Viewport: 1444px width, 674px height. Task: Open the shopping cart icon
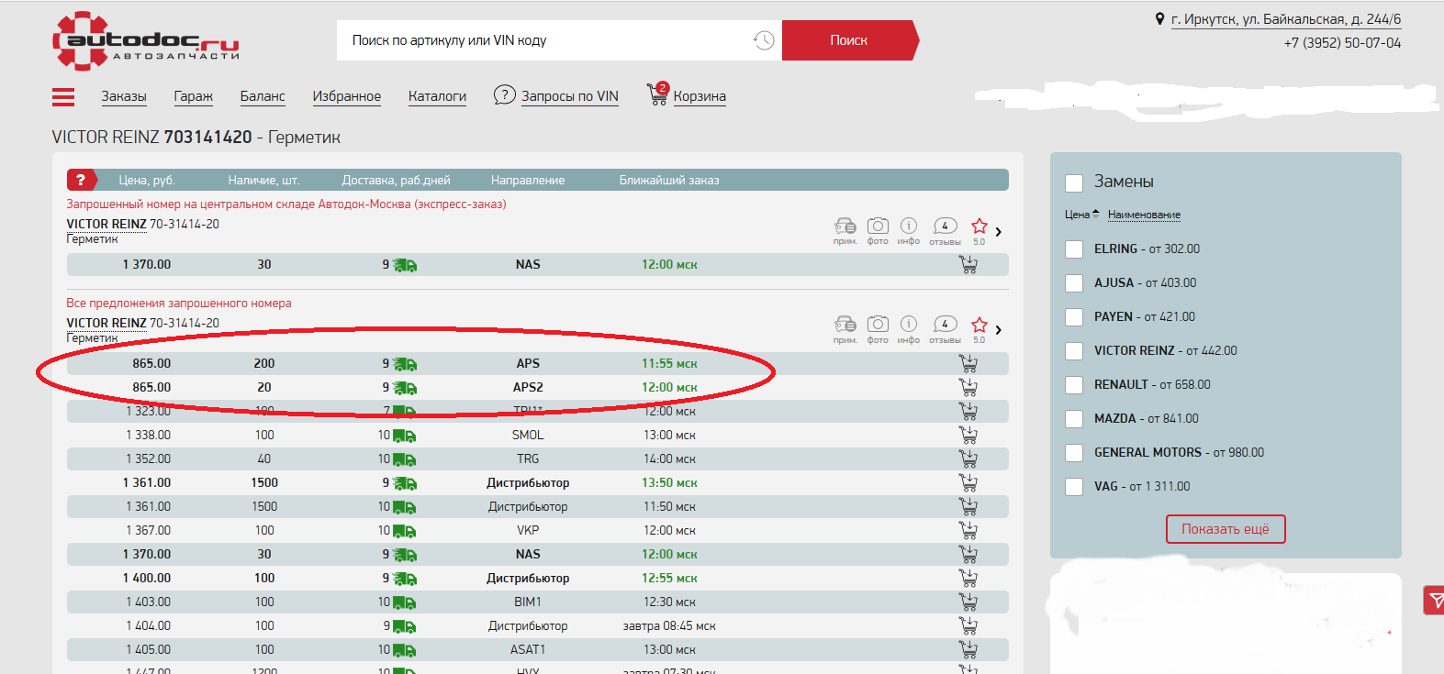[657, 94]
